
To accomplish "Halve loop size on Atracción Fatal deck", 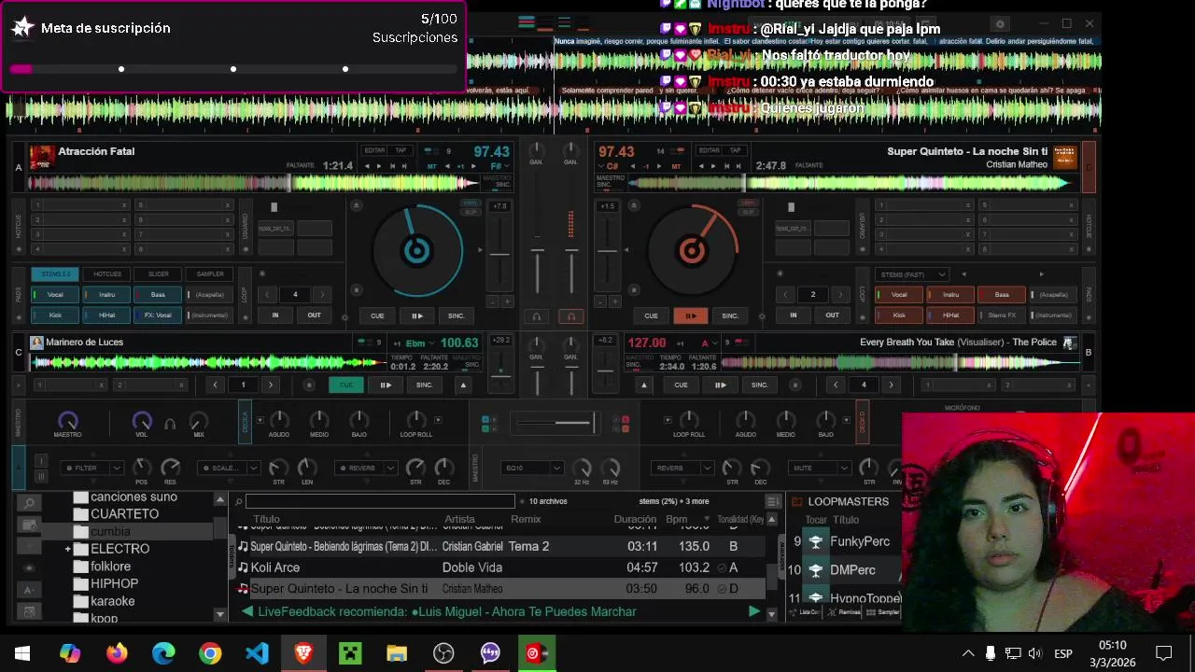I will click(267, 294).
